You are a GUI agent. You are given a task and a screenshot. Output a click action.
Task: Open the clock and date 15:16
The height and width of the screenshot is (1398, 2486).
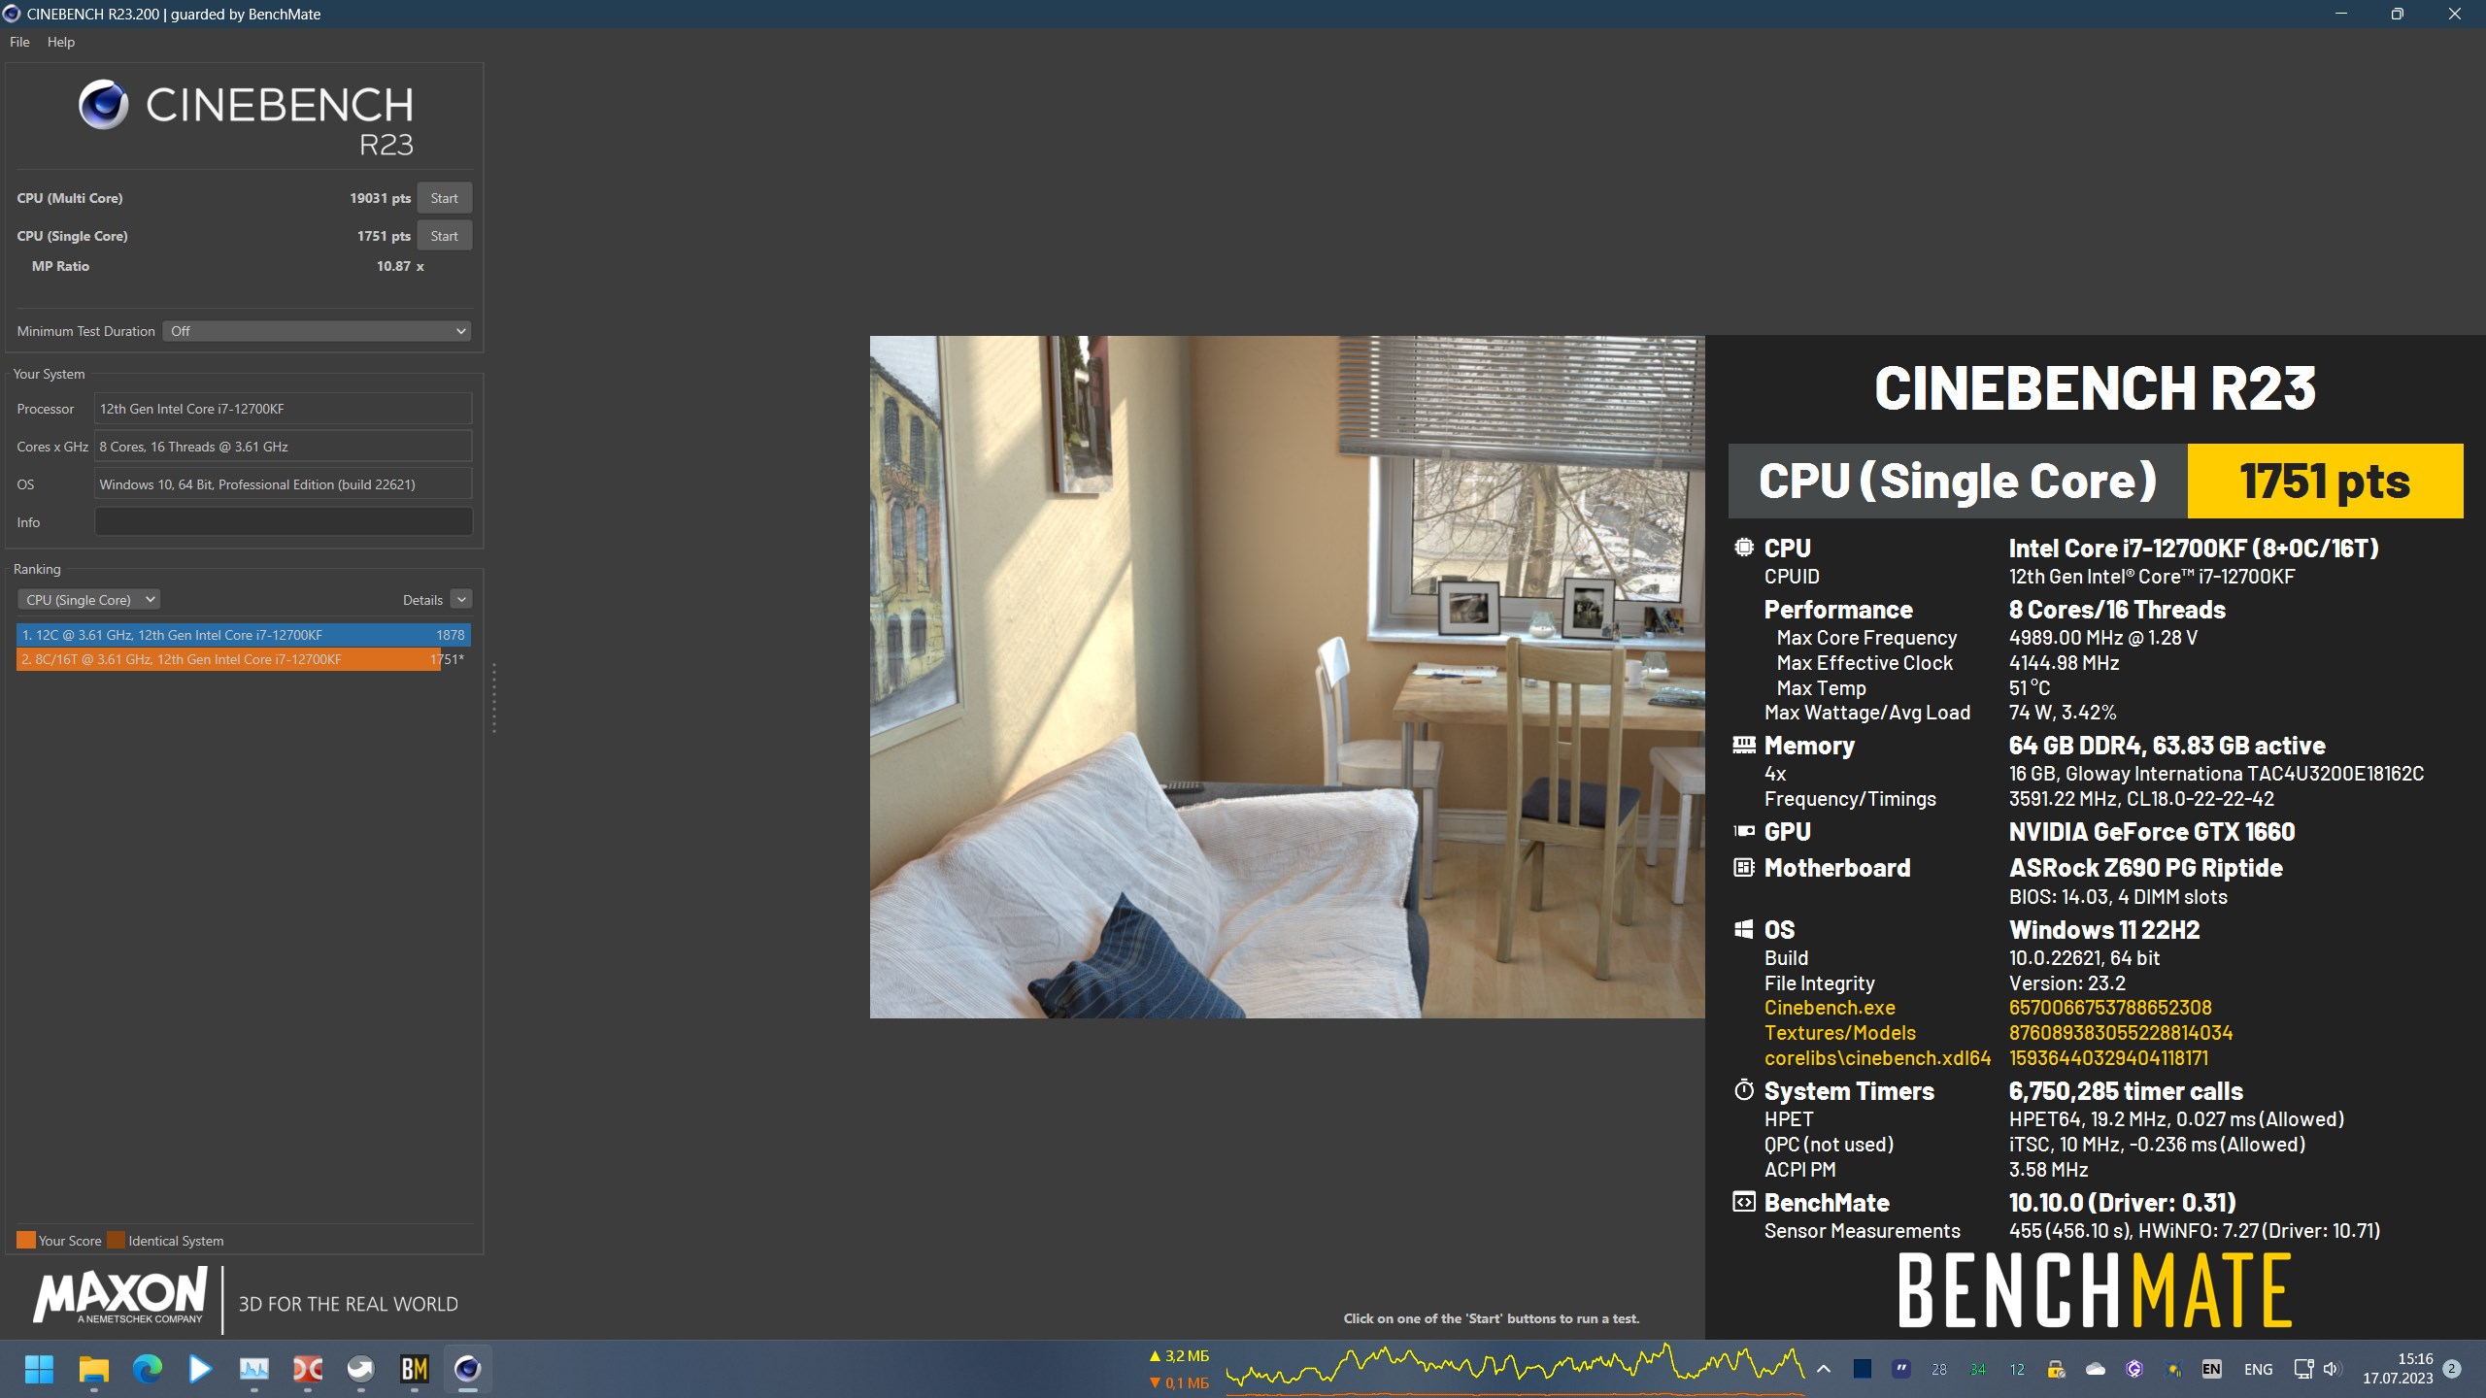click(x=2398, y=1369)
